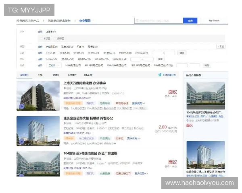
Task: Click minimum input in the people-count row
Action: coord(157,53)
